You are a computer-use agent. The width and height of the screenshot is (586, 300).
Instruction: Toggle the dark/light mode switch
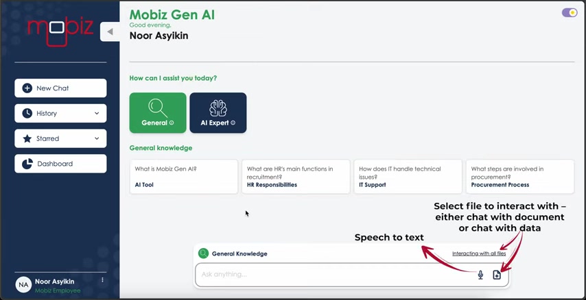coord(570,13)
